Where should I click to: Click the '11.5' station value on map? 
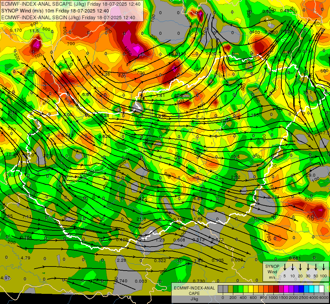pos(34,31)
